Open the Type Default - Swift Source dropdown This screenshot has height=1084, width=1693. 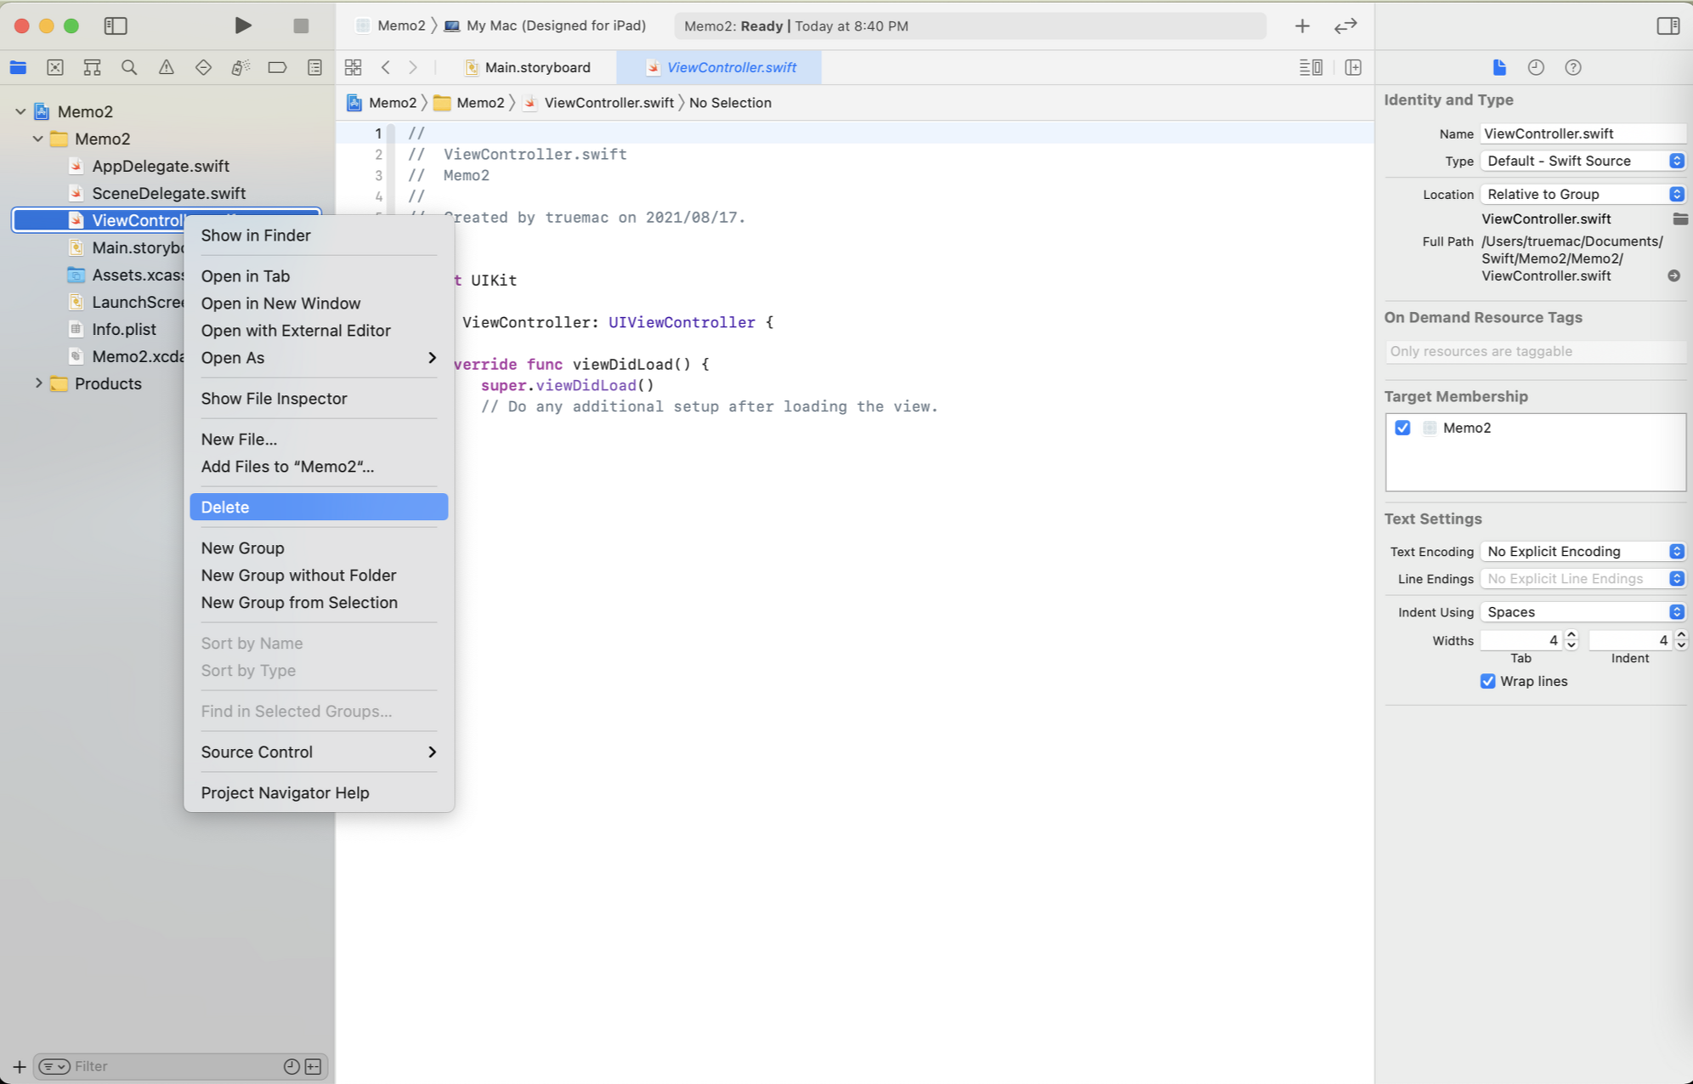[x=1582, y=161]
